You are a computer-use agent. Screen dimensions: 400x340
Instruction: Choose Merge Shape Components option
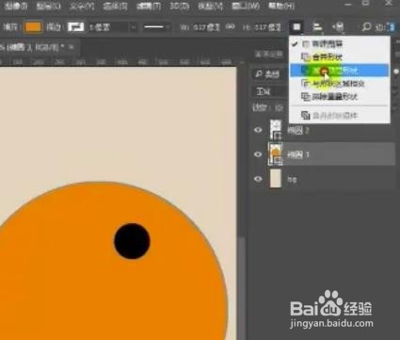[339, 115]
